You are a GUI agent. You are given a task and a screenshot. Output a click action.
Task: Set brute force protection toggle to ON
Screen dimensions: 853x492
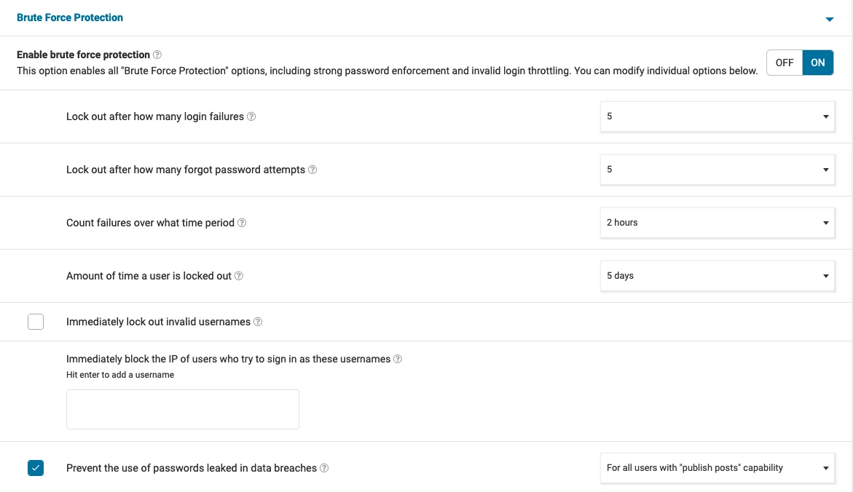[818, 63]
